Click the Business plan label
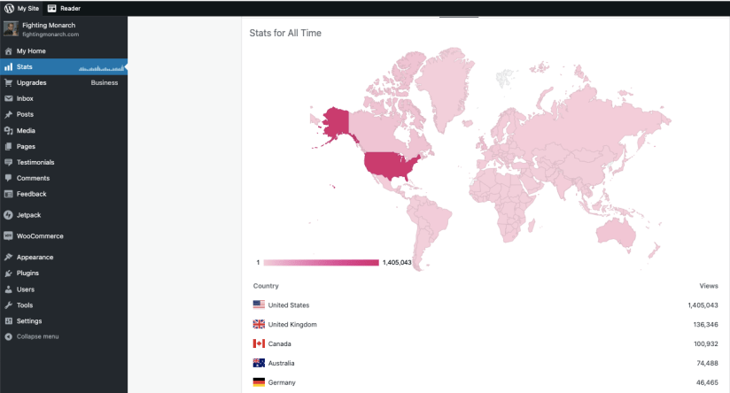 point(105,82)
